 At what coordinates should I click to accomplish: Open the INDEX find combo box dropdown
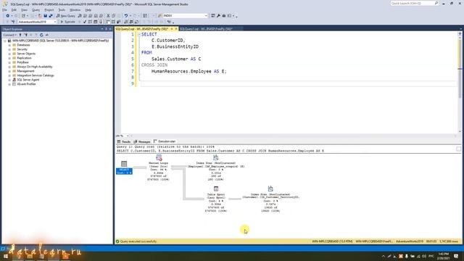206,16
